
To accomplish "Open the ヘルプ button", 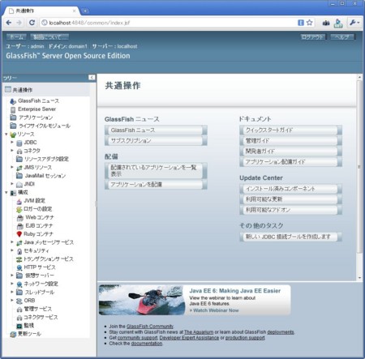I will 342,37.
